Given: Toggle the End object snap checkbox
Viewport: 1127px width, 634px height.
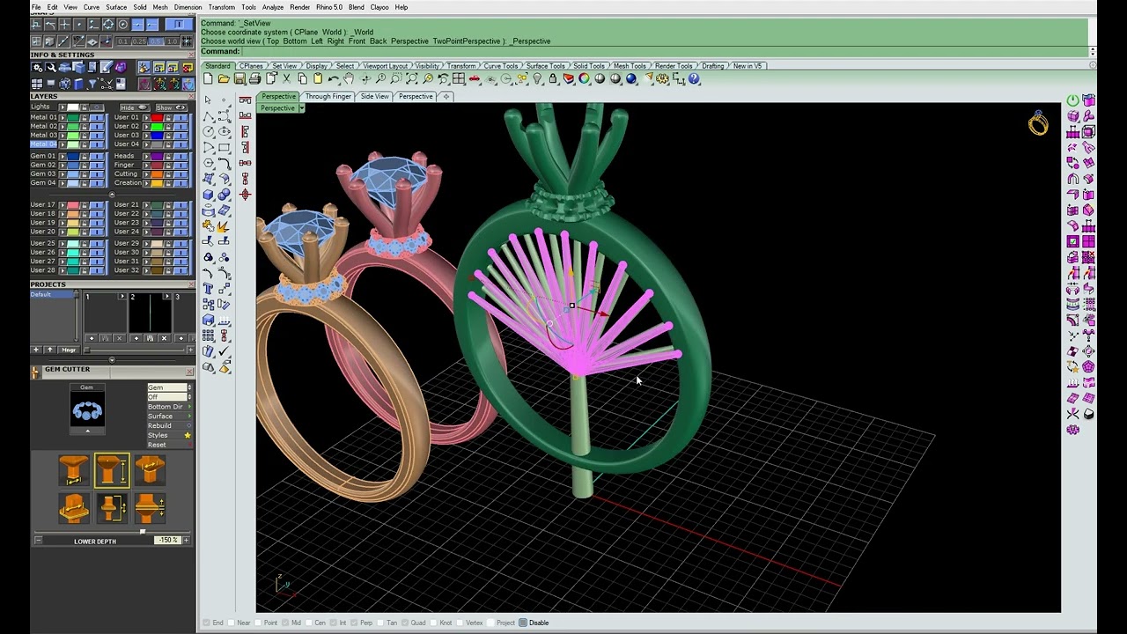Looking at the screenshot, I should (x=207, y=623).
